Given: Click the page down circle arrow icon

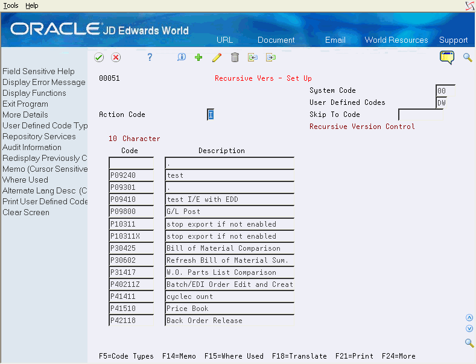Looking at the screenshot, I should [469, 328].
